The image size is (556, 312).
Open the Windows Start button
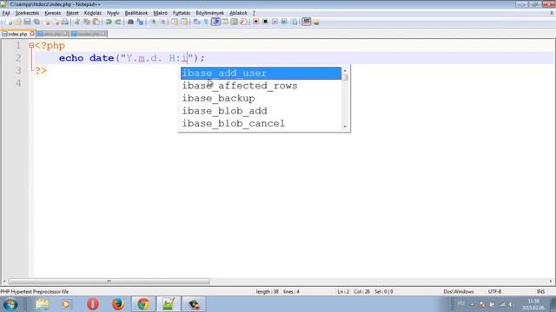tap(10, 304)
